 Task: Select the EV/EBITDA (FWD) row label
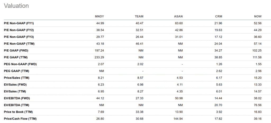[x=17, y=98]
